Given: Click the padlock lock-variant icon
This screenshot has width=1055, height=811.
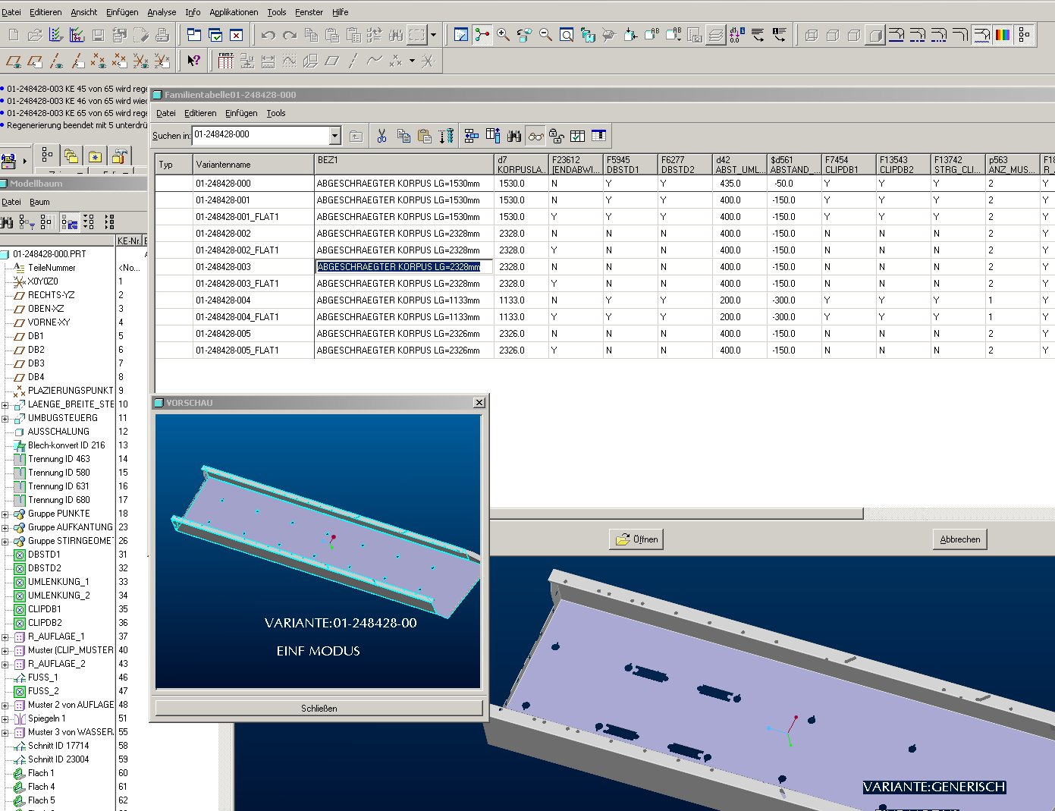Looking at the screenshot, I should pyautogui.click(x=557, y=136).
